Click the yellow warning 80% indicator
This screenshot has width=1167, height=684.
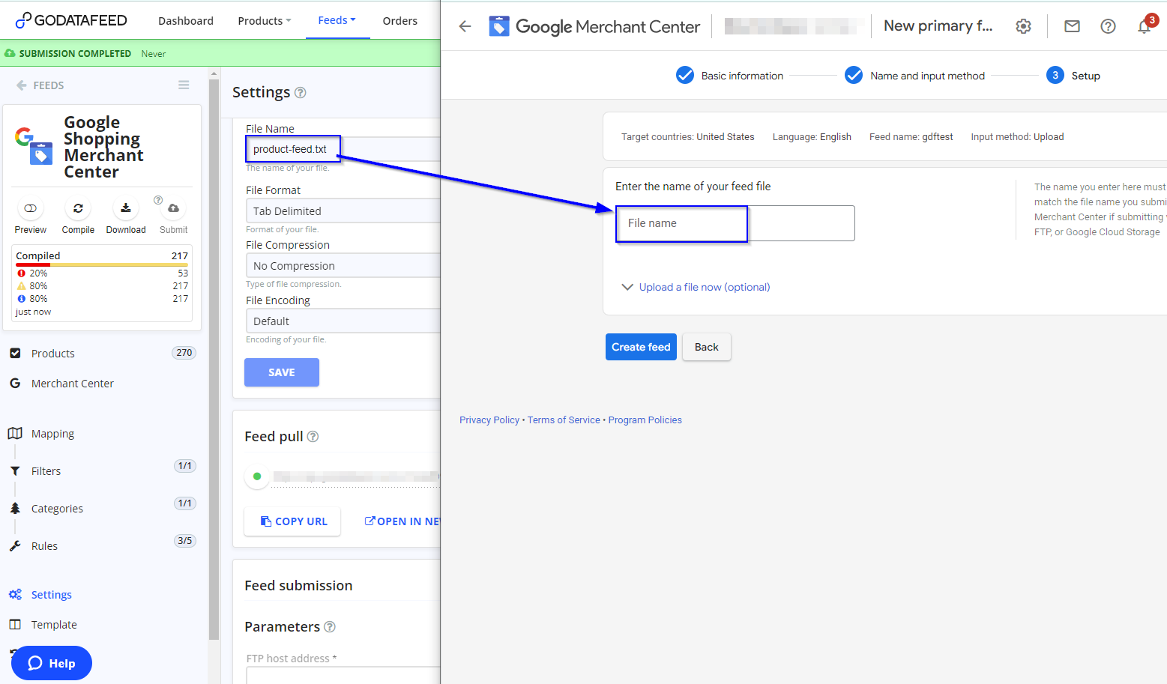[x=21, y=286]
